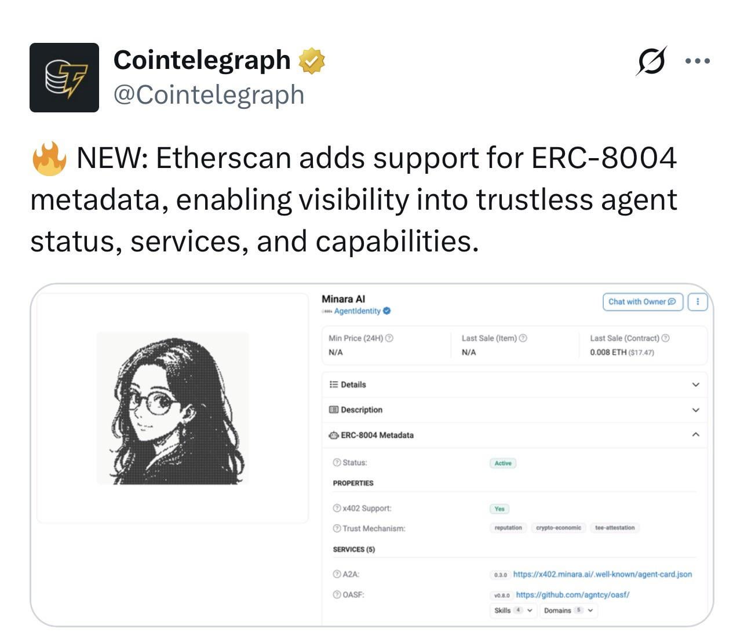Screen dimensions: 744x632
Task: Open the Grok slash-circle icon
Action: click(x=651, y=61)
